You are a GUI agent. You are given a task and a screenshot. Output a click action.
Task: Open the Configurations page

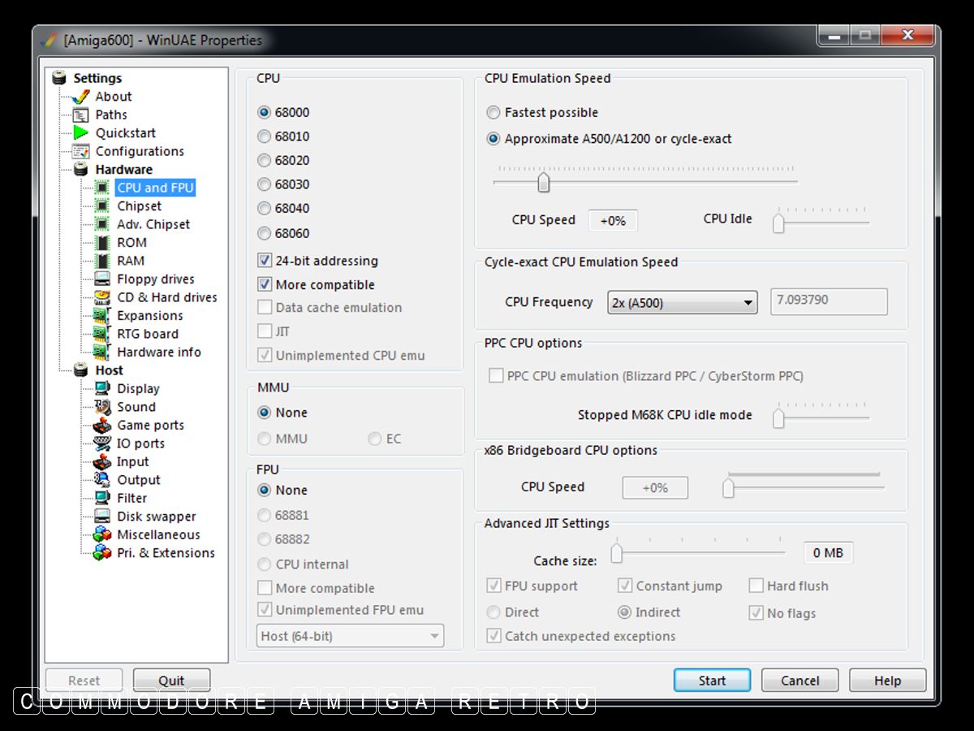[x=140, y=151]
